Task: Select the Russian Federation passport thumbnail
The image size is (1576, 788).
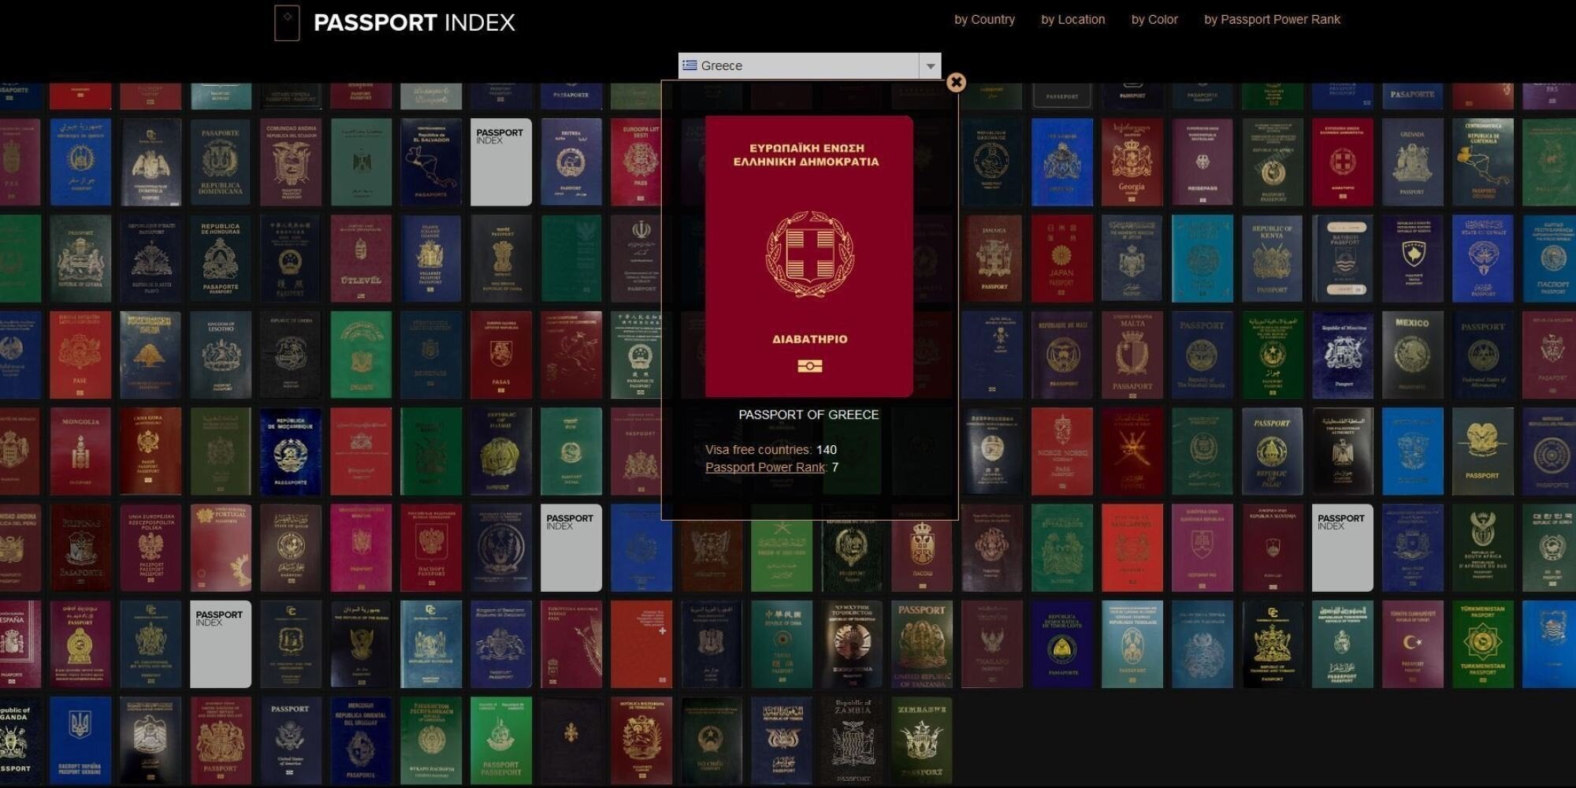Action: [430, 548]
